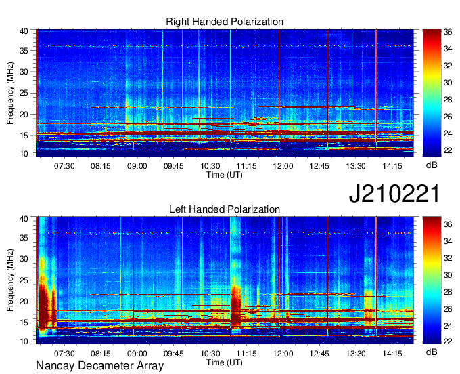Click the 13:30 tick on Left Handed plot
Image resolution: width=460 pixels, height=374 pixels.
tap(356, 353)
